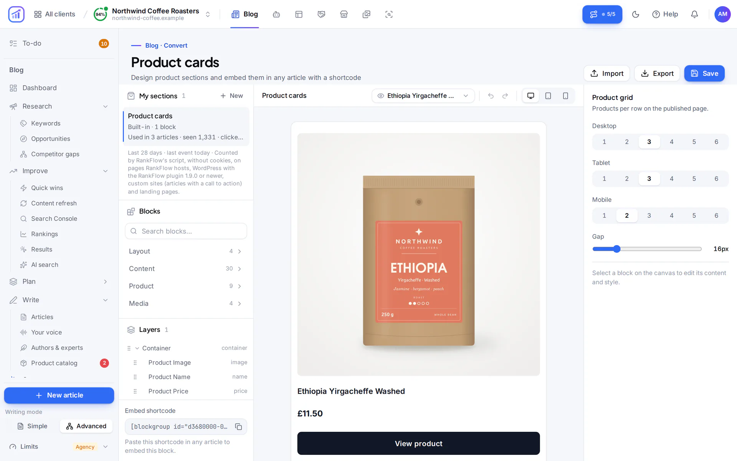
Task: Click the Import button
Action: pyautogui.click(x=607, y=73)
